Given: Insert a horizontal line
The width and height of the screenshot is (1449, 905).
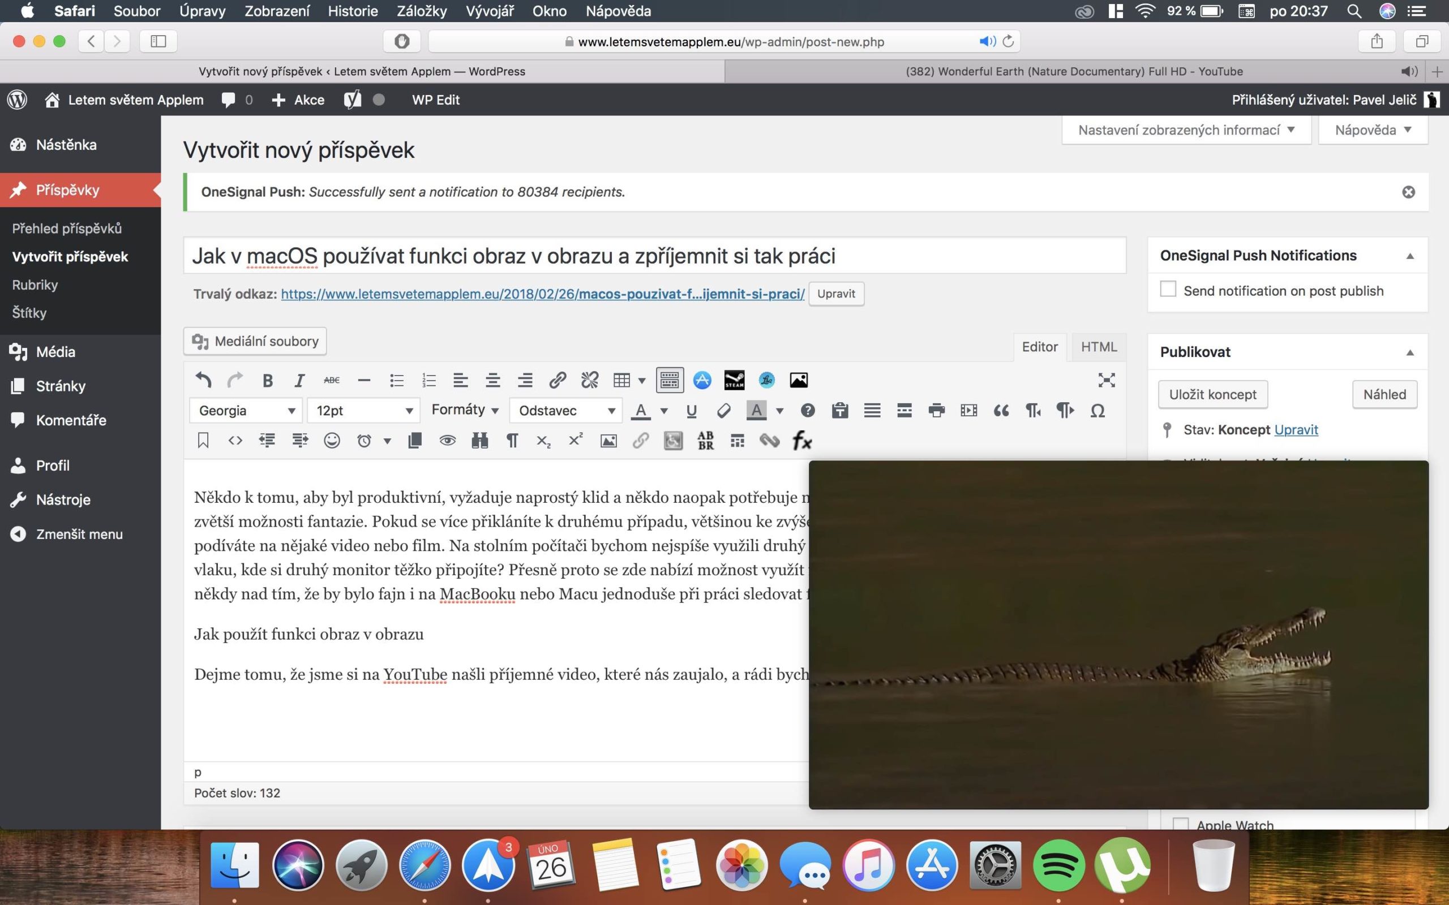Looking at the screenshot, I should click(364, 380).
